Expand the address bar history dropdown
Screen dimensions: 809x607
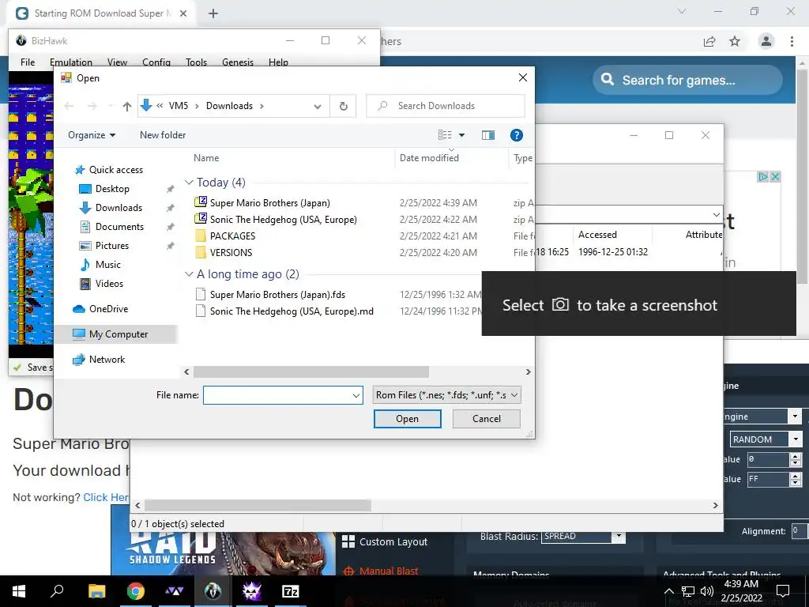[x=318, y=107]
